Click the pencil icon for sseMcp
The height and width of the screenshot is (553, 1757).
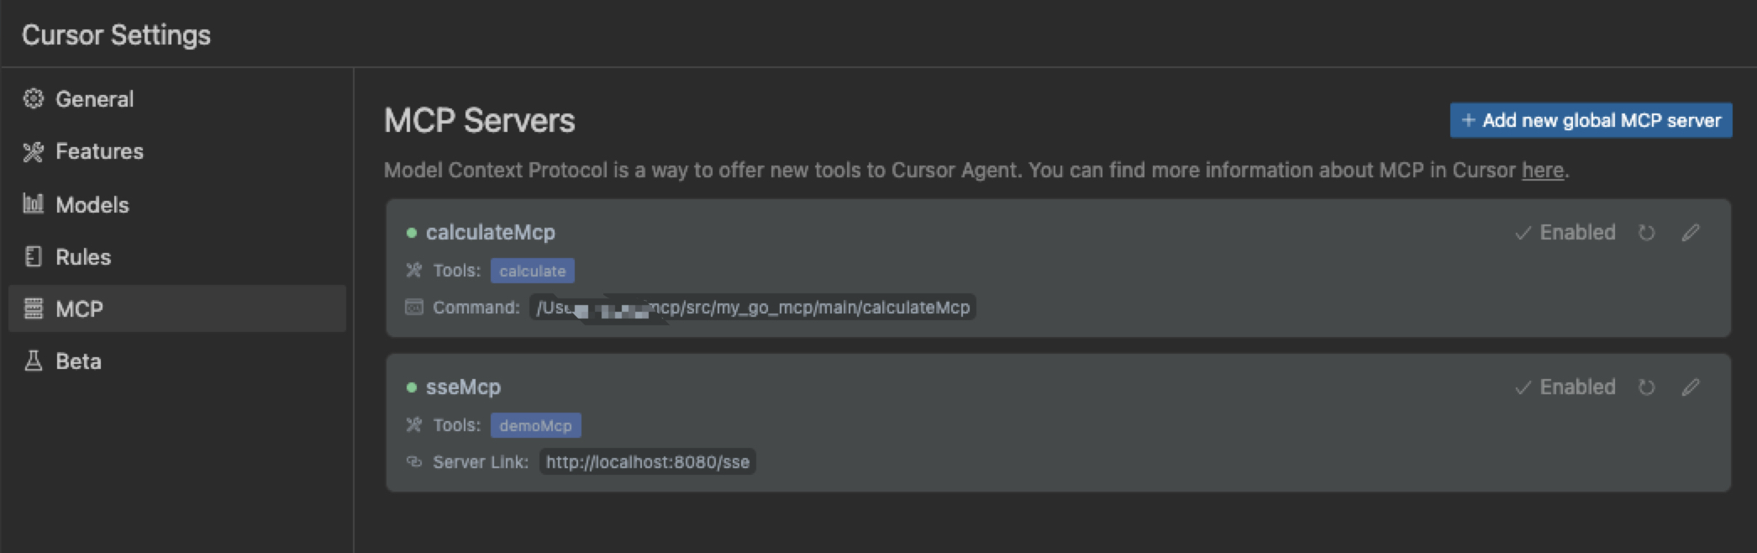click(1691, 387)
